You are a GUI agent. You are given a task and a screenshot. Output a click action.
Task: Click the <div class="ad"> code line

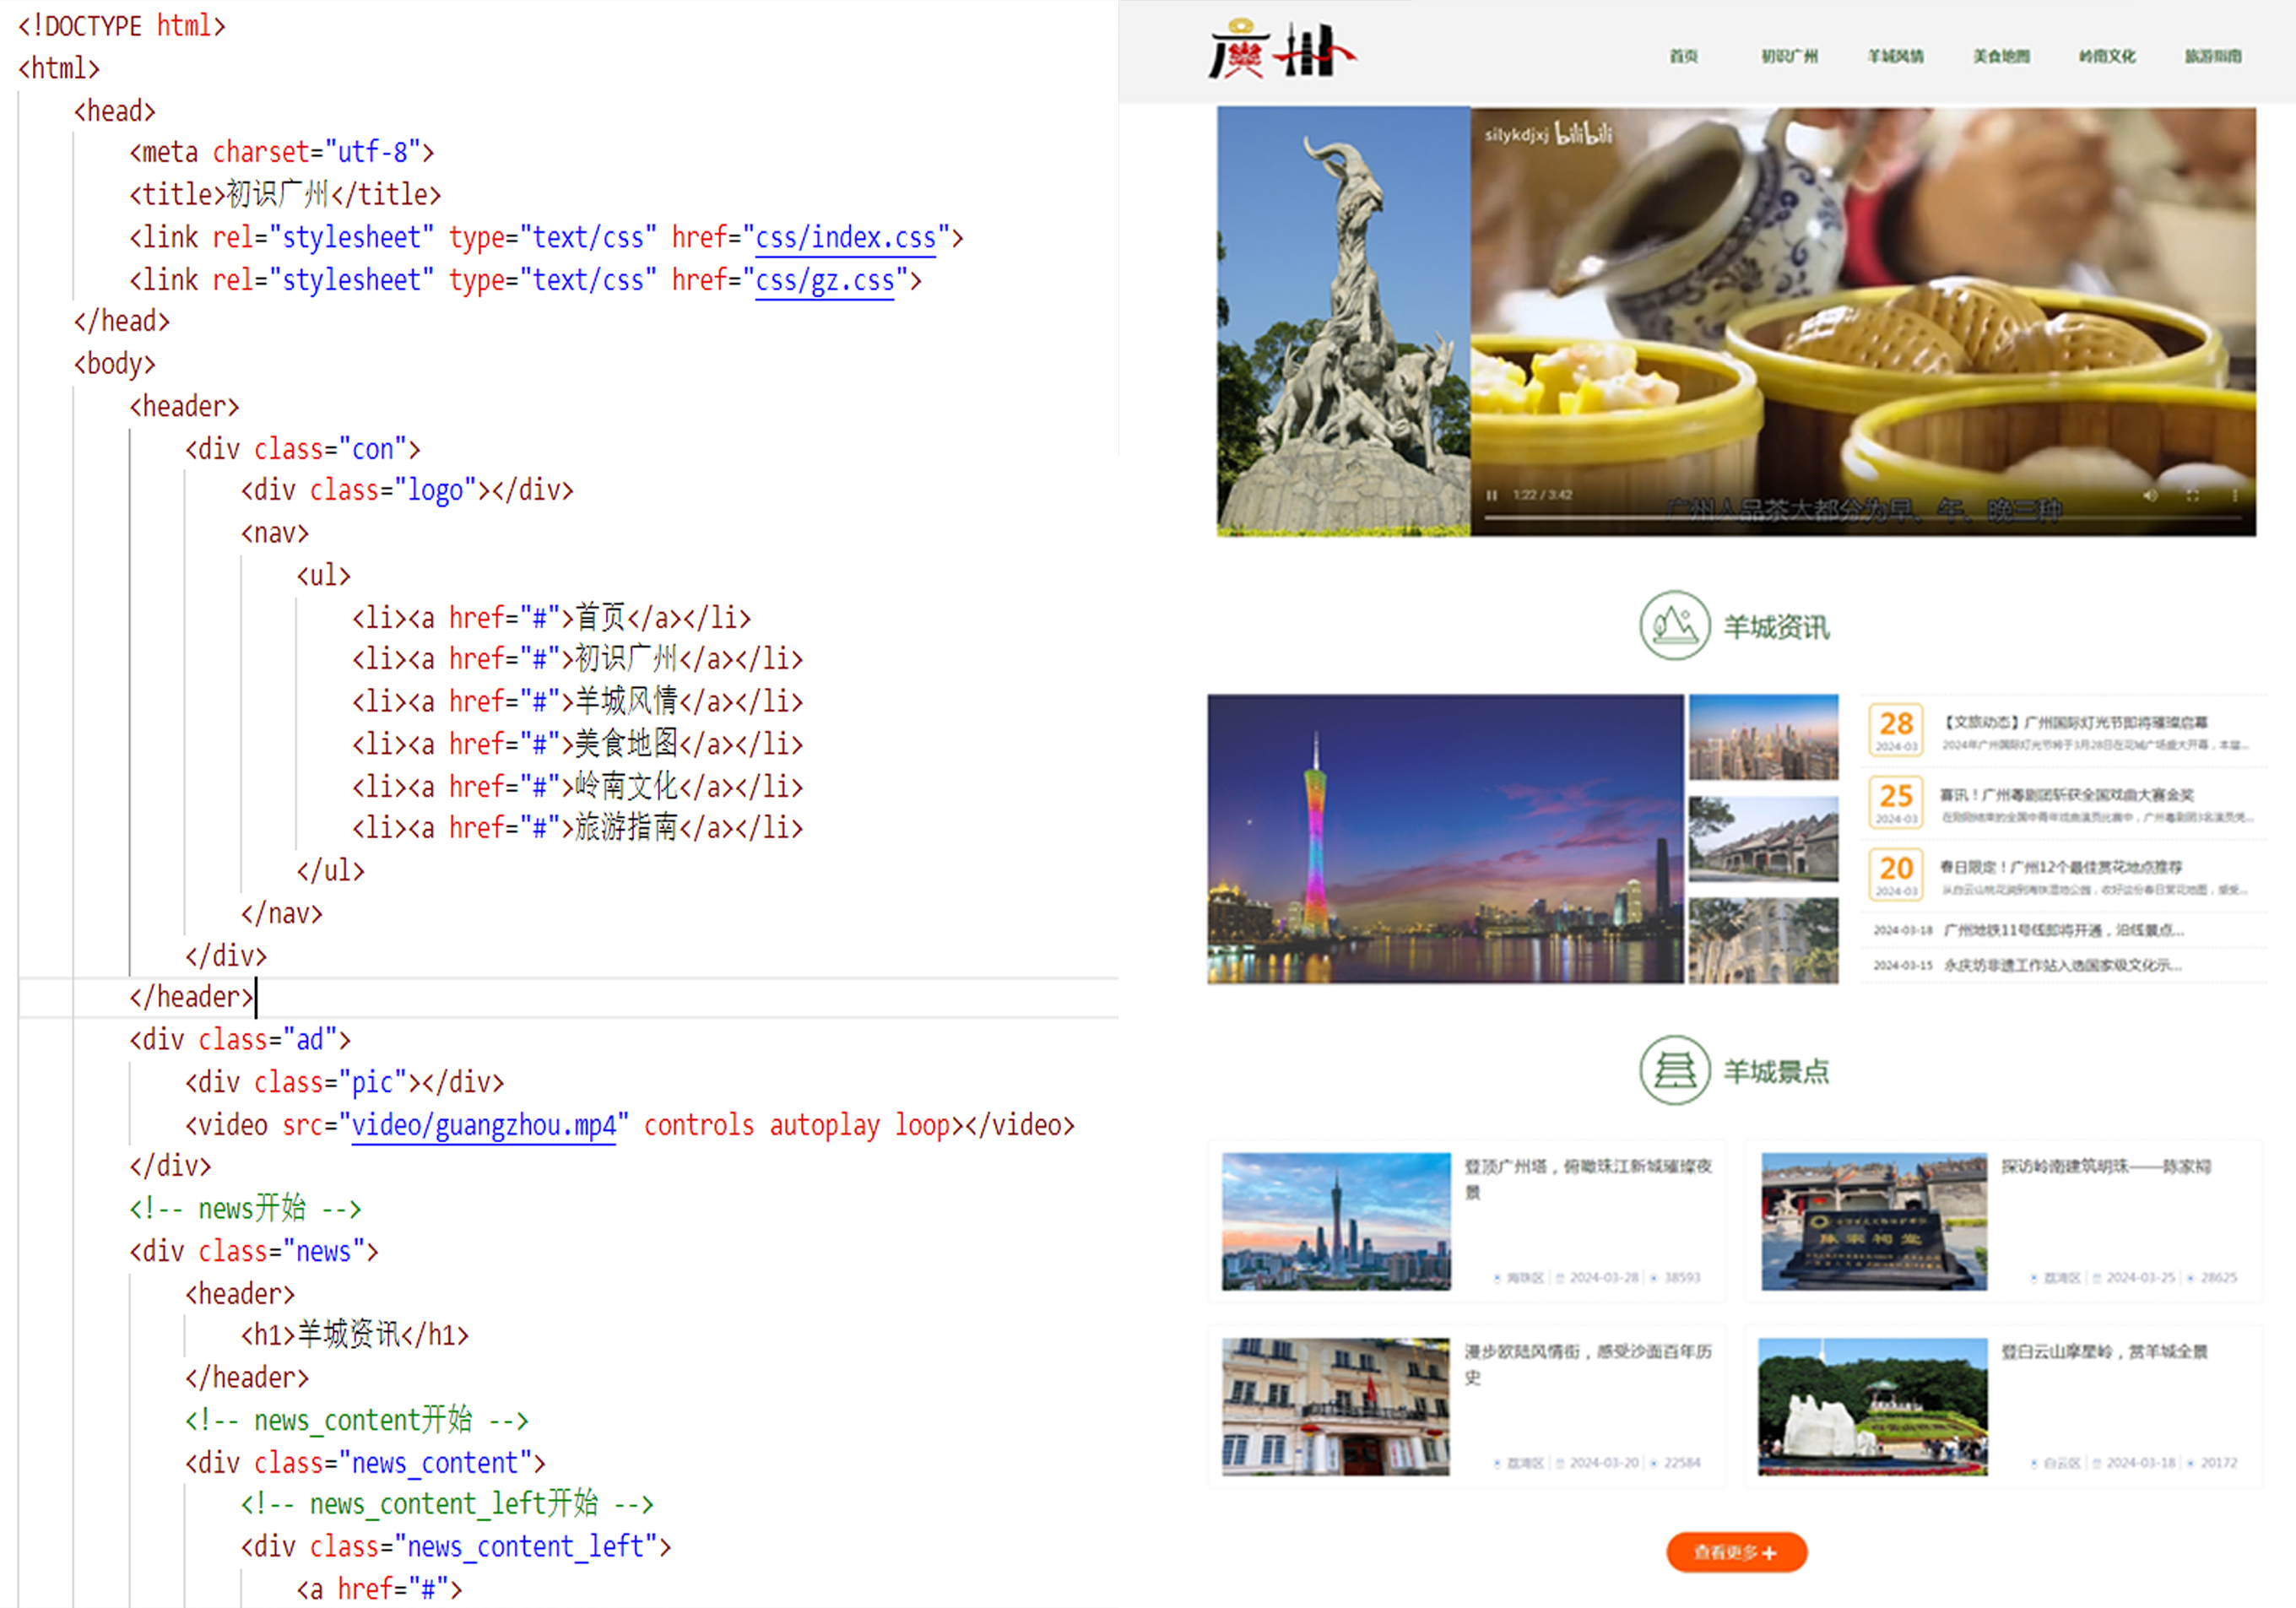(x=240, y=1040)
